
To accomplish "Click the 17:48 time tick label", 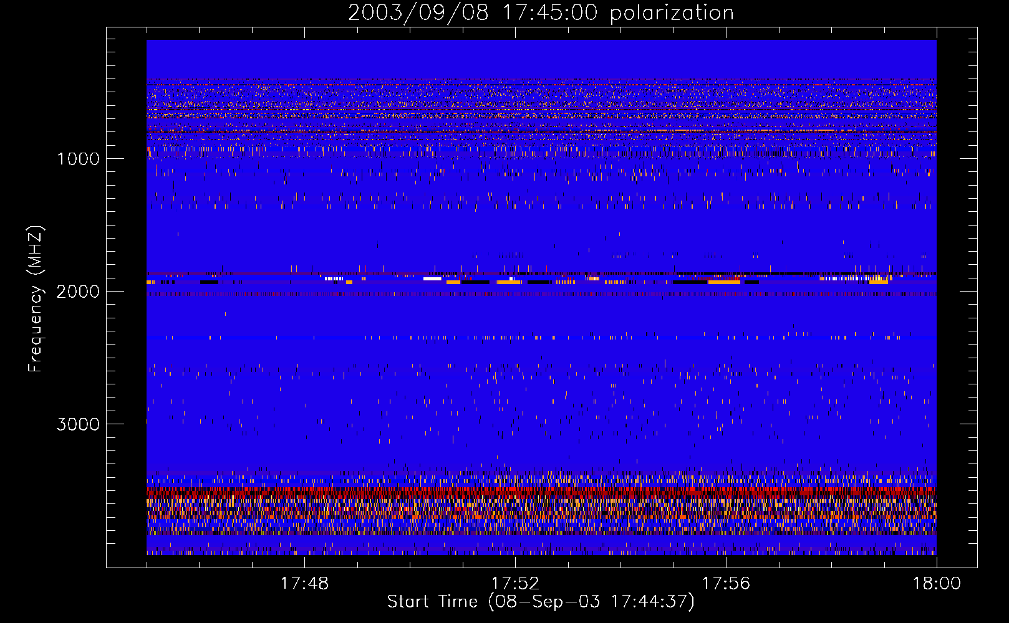I will coord(304,584).
